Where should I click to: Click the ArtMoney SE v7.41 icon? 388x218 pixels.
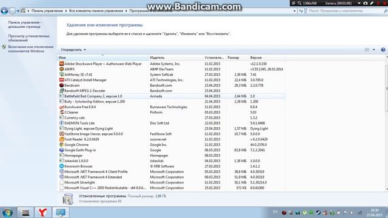(x=62, y=74)
